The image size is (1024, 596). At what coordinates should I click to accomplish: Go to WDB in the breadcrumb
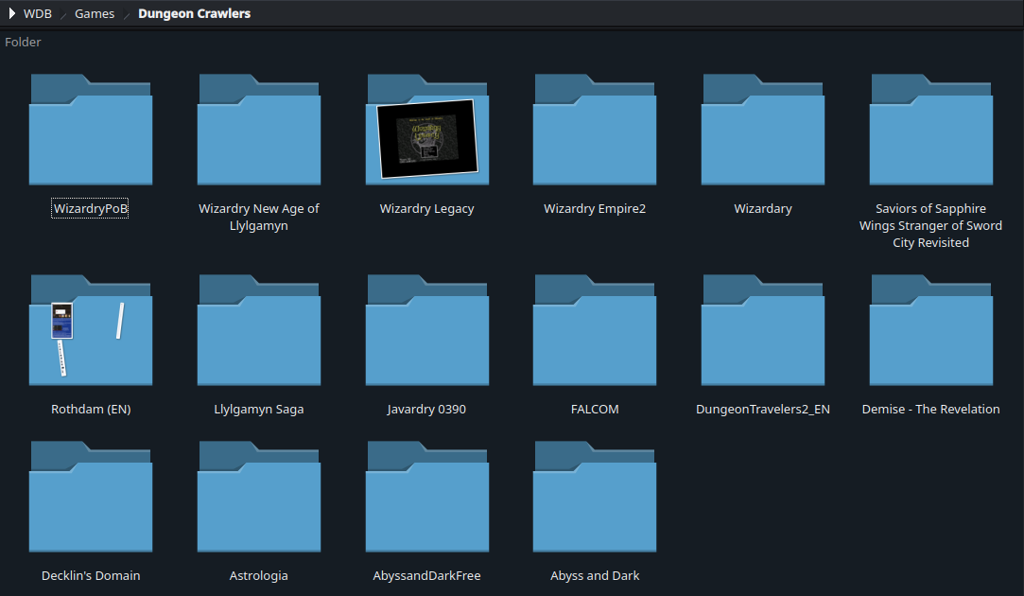pos(37,14)
